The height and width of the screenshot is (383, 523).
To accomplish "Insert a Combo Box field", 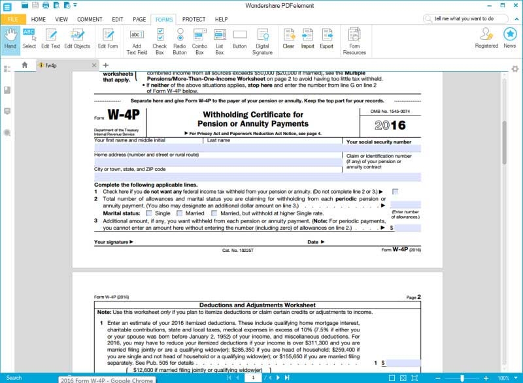I will click(x=199, y=39).
